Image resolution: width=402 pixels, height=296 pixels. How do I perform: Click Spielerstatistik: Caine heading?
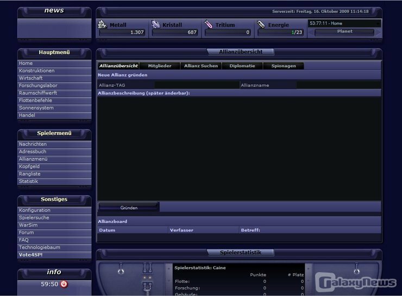[x=200, y=268]
